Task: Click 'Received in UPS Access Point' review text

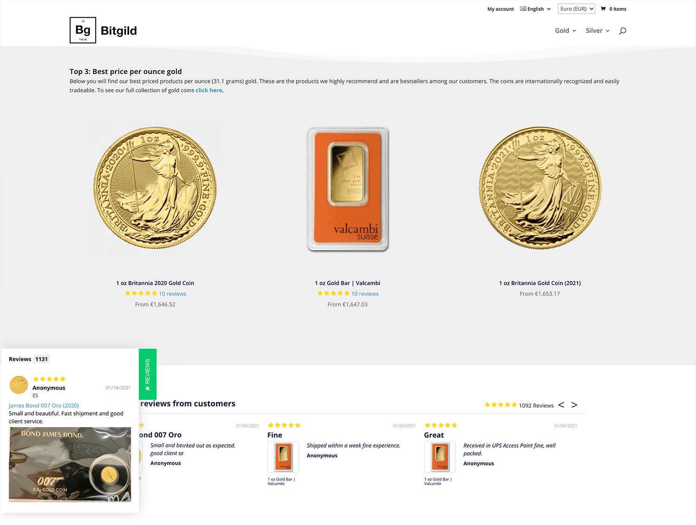Action: click(x=509, y=449)
